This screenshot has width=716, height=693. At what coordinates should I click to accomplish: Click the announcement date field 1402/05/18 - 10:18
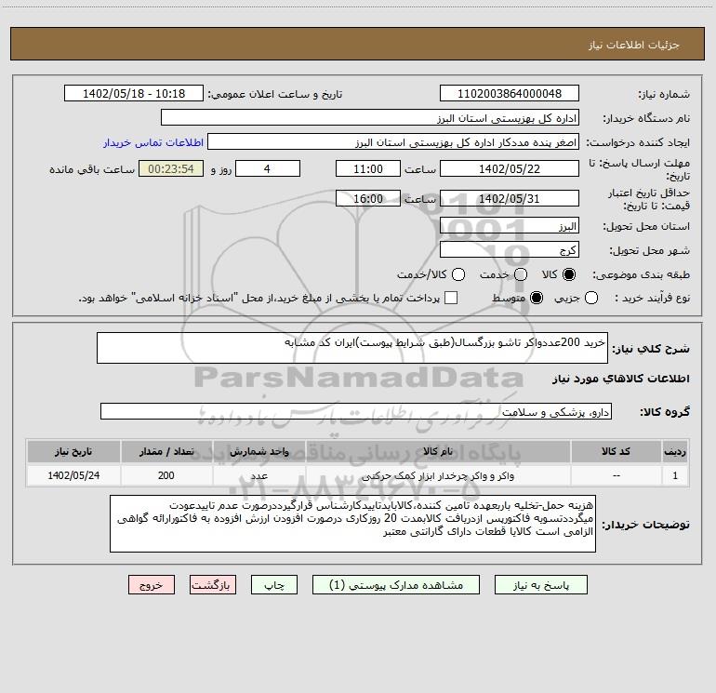[134, 93]
